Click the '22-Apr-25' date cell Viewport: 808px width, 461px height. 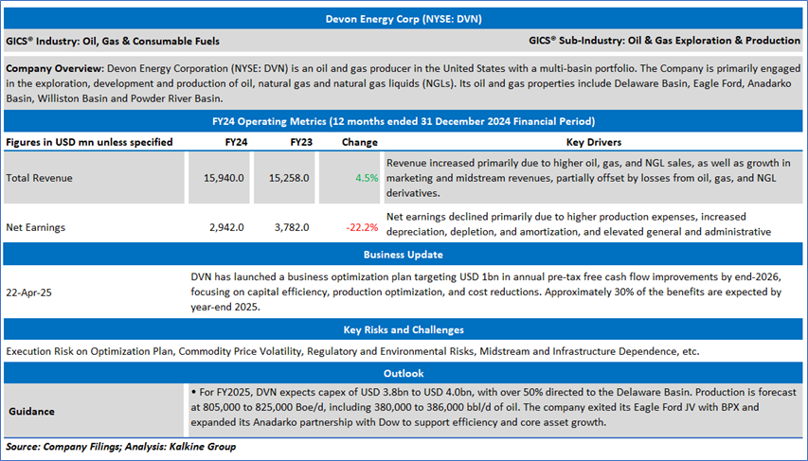point(28,293)
